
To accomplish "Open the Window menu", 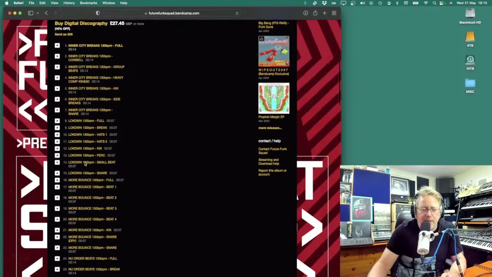I will point(109,3).
